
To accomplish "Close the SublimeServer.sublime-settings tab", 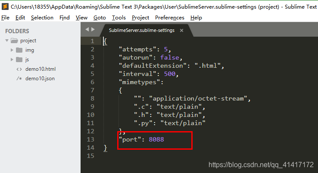I will [x=181, y=31].
